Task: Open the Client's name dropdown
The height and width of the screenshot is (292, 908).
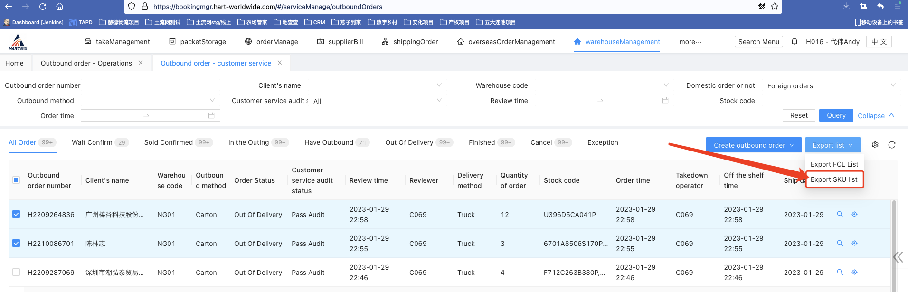Action: pos(377,85)
